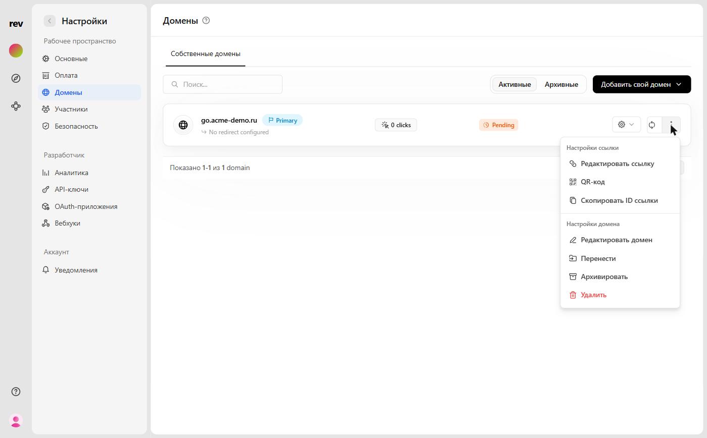
Task: Show Архивные domains
Action: coord(561,84)
